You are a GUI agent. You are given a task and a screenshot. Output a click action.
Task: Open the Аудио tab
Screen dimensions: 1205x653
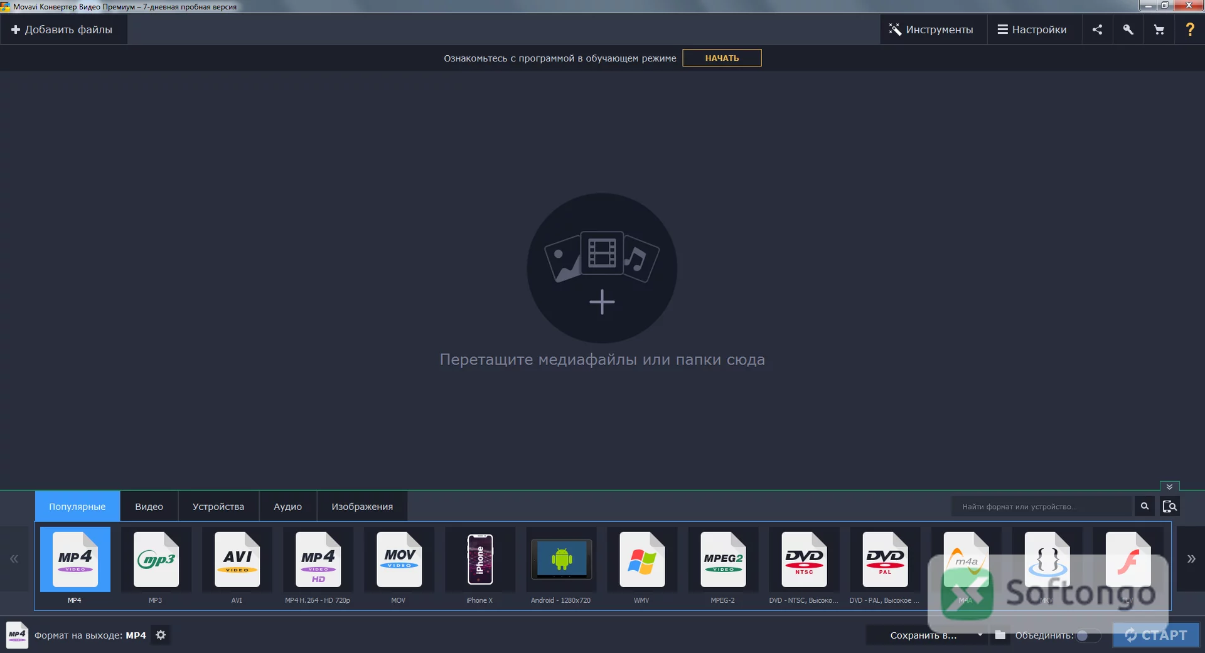coord(287,506)
